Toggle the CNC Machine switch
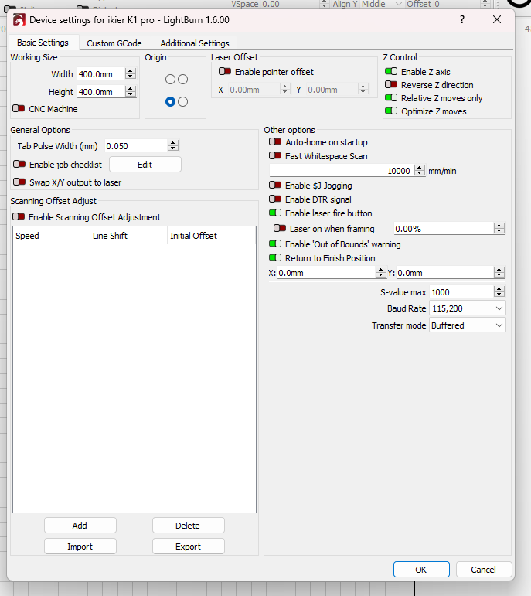Viewport: 531px width, 596px height. [19, 109]
